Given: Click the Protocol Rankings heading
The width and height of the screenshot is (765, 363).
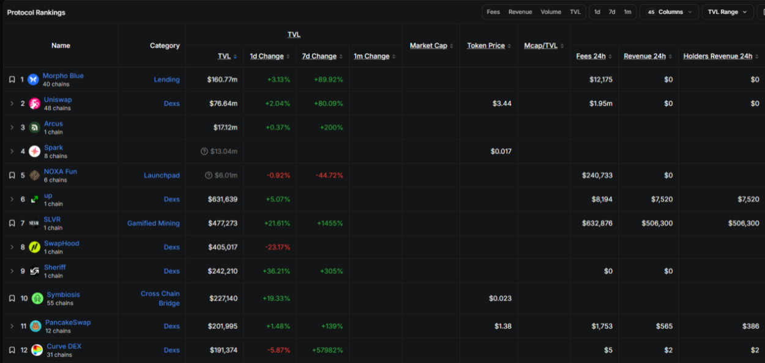Looking at the screenshot, I should click(x=36, y=12).
